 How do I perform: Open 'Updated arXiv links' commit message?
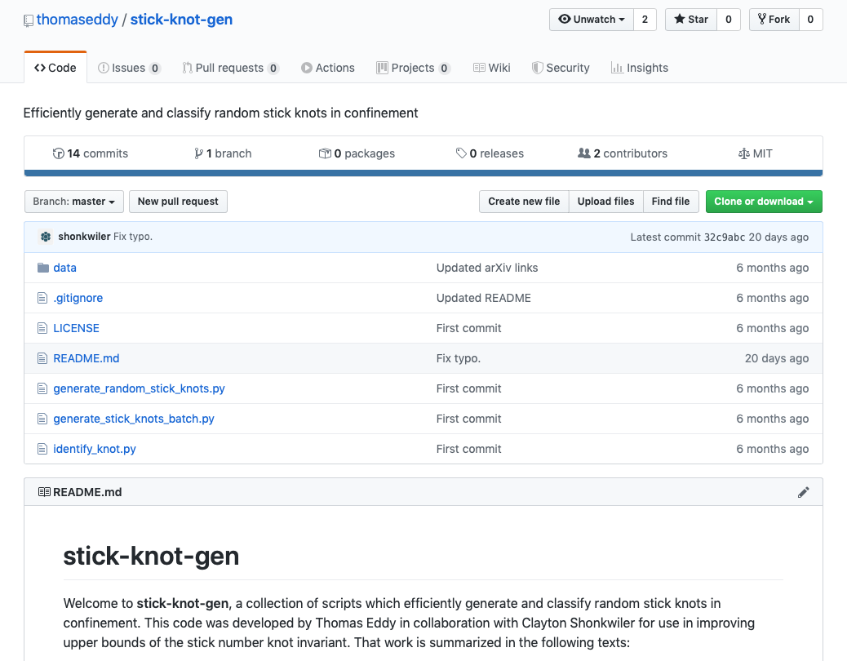[x=487, y=268]
